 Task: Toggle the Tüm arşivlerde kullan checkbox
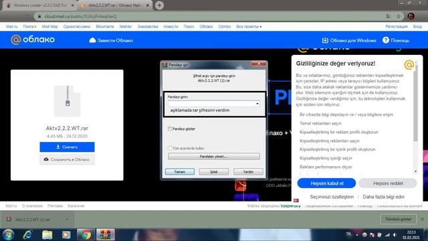click(170, 148)
